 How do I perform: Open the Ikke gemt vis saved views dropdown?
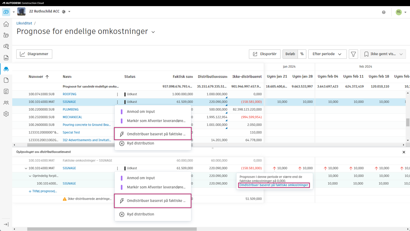point(383,54)
